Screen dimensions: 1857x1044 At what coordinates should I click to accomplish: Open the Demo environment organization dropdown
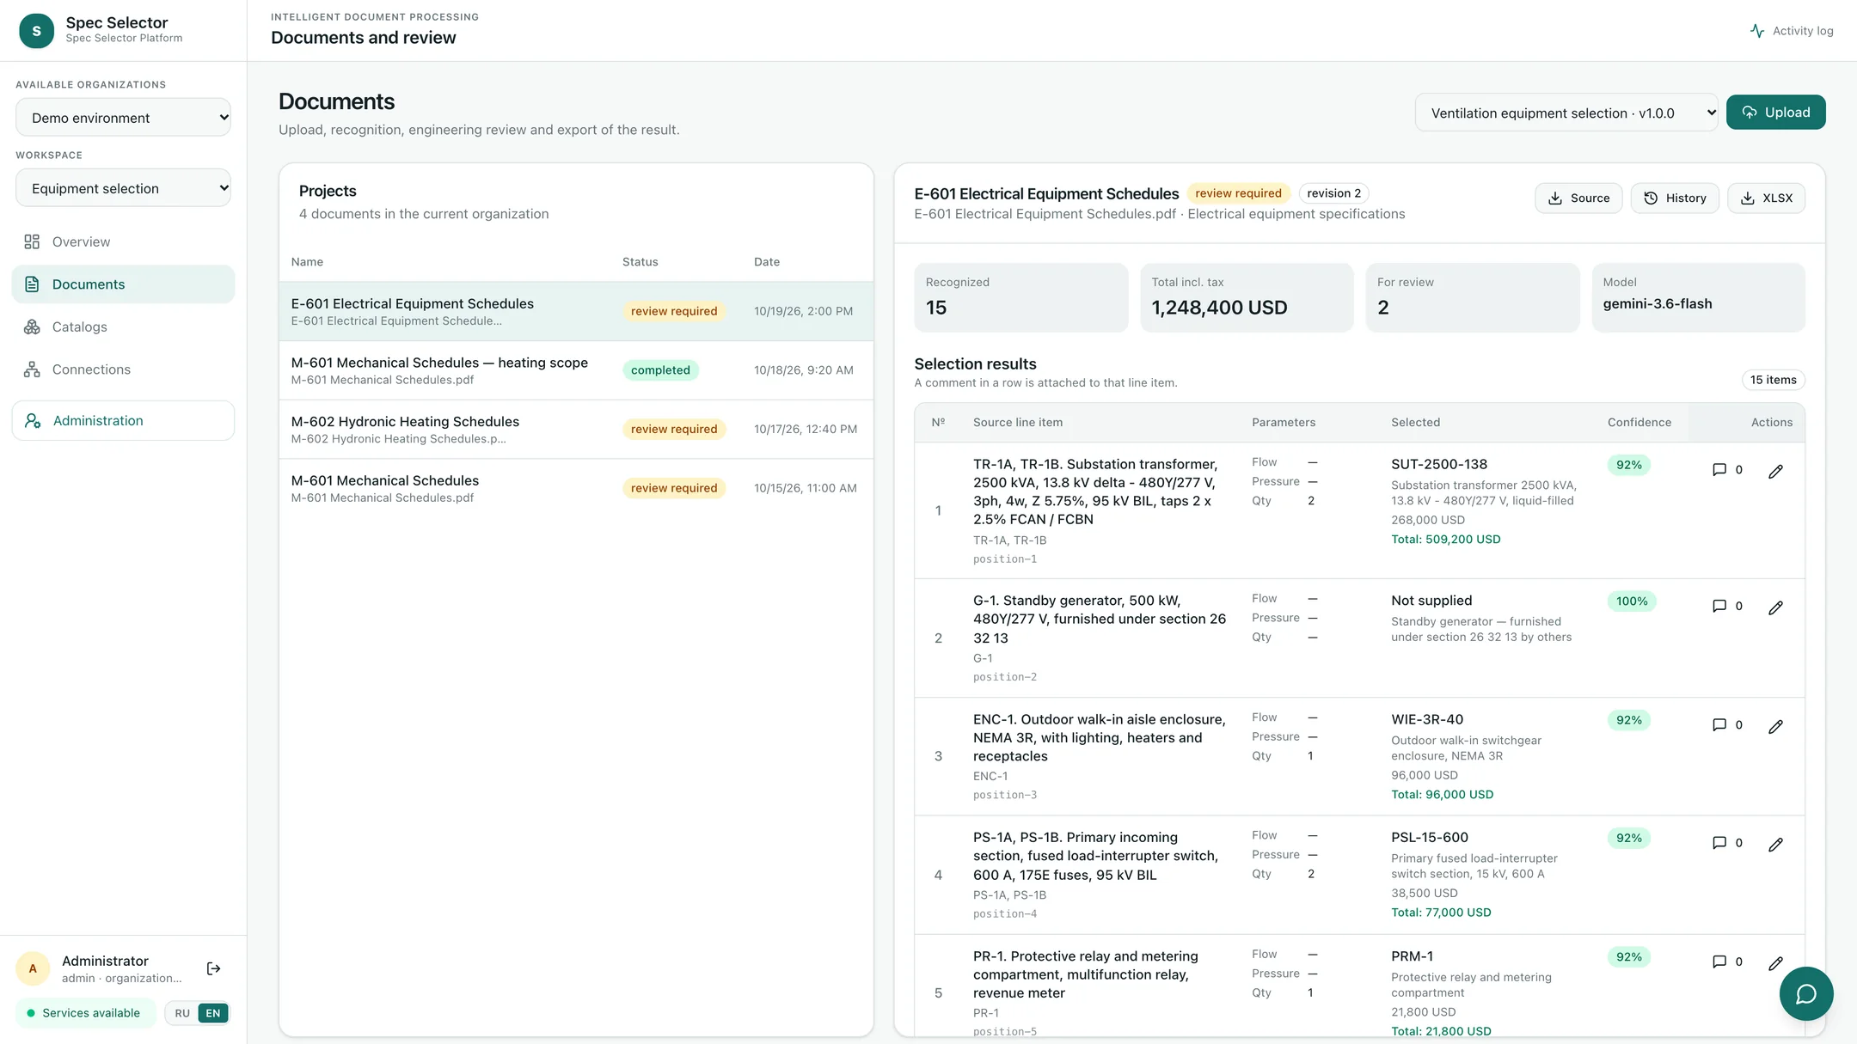coord(124,118)
